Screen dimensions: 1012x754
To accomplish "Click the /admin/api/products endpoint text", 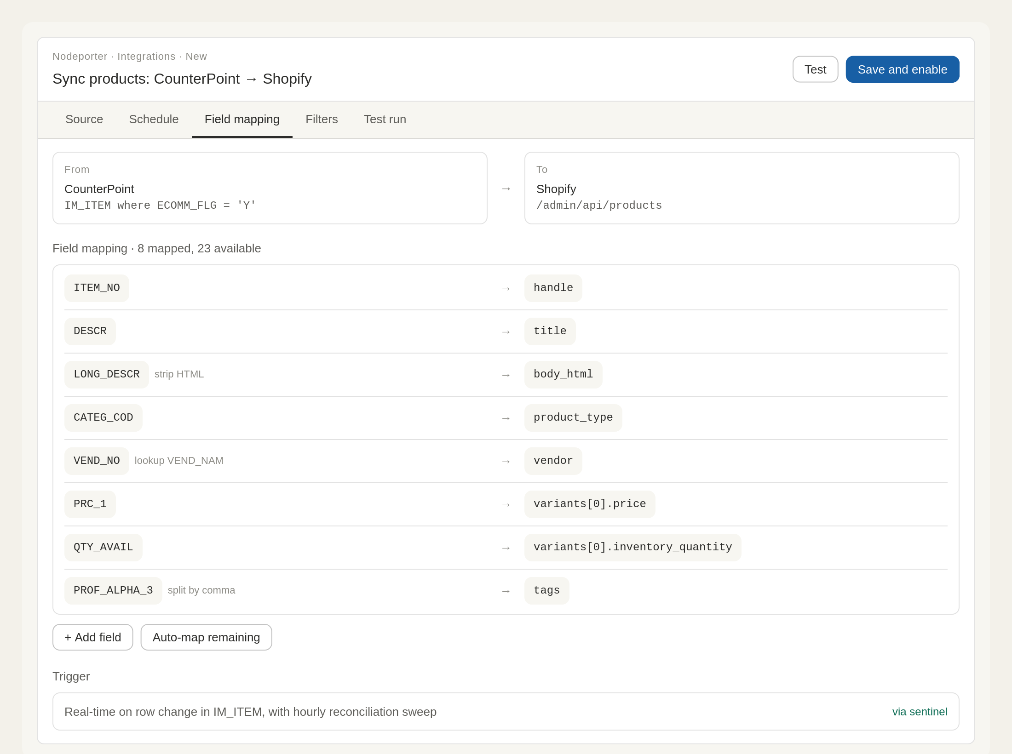I will [x=599, y=206].
